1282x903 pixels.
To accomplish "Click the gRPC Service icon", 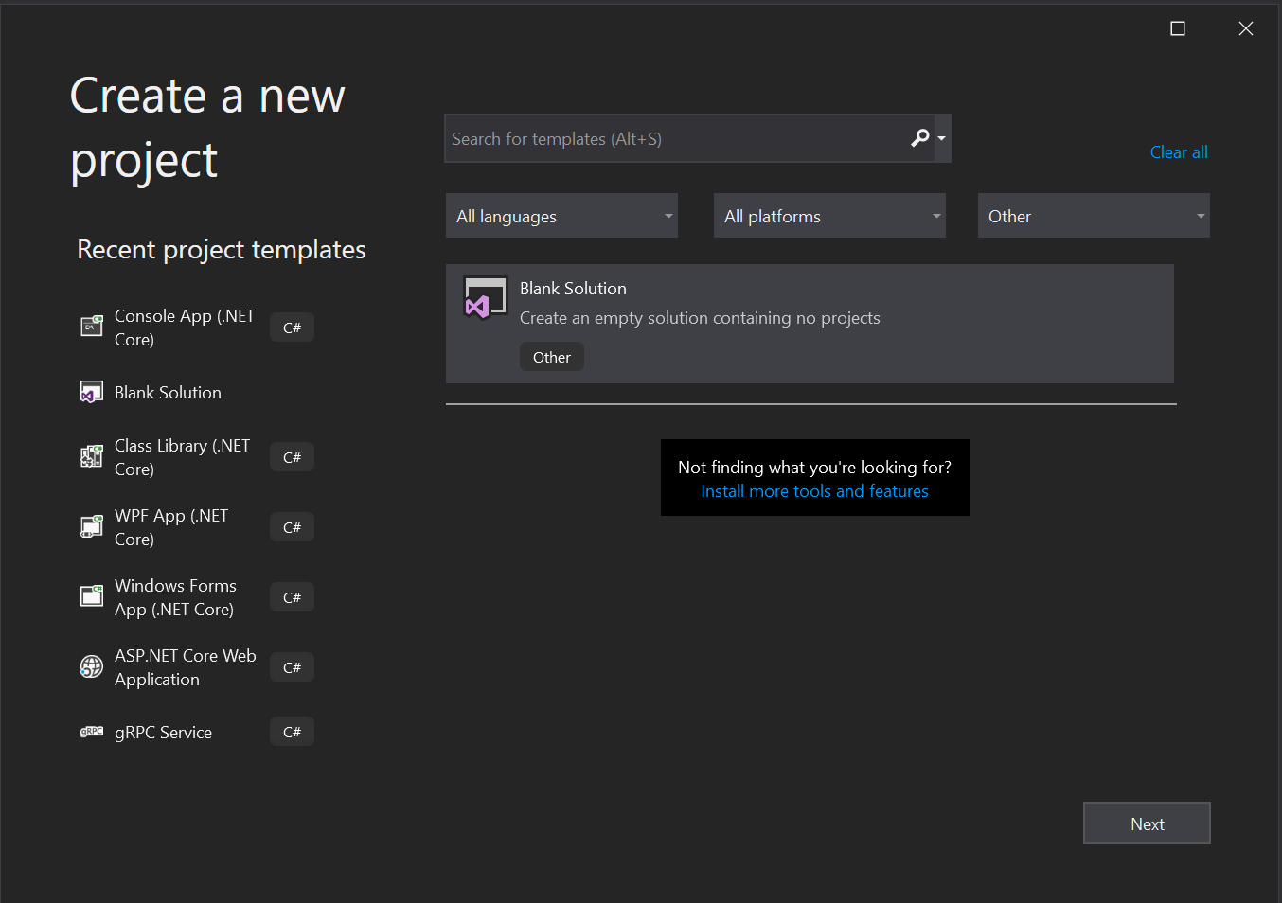I will coord(92,732).
